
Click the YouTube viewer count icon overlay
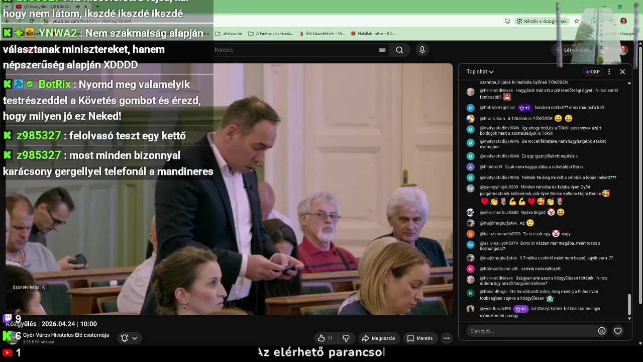[8, 353]
